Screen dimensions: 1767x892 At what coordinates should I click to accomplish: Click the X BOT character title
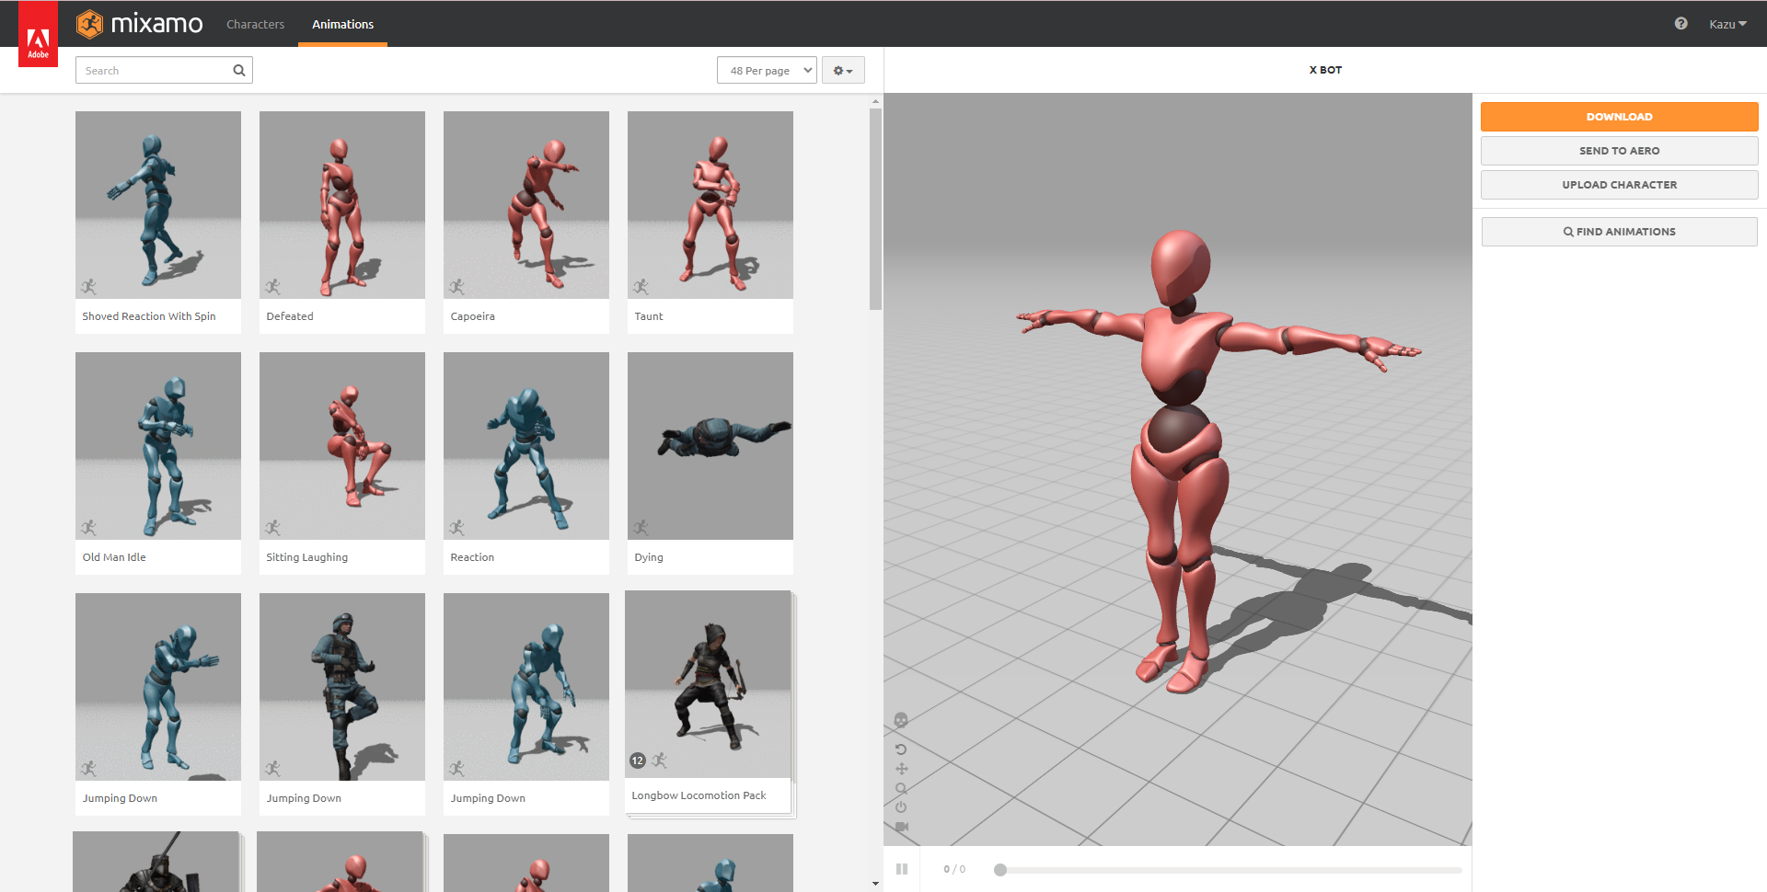[1325, 70]
